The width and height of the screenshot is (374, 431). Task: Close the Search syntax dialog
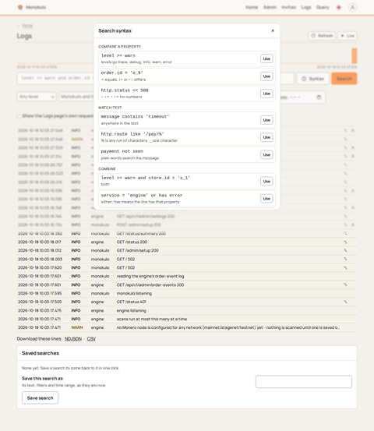pyautogui.click(x=273, y=30)
